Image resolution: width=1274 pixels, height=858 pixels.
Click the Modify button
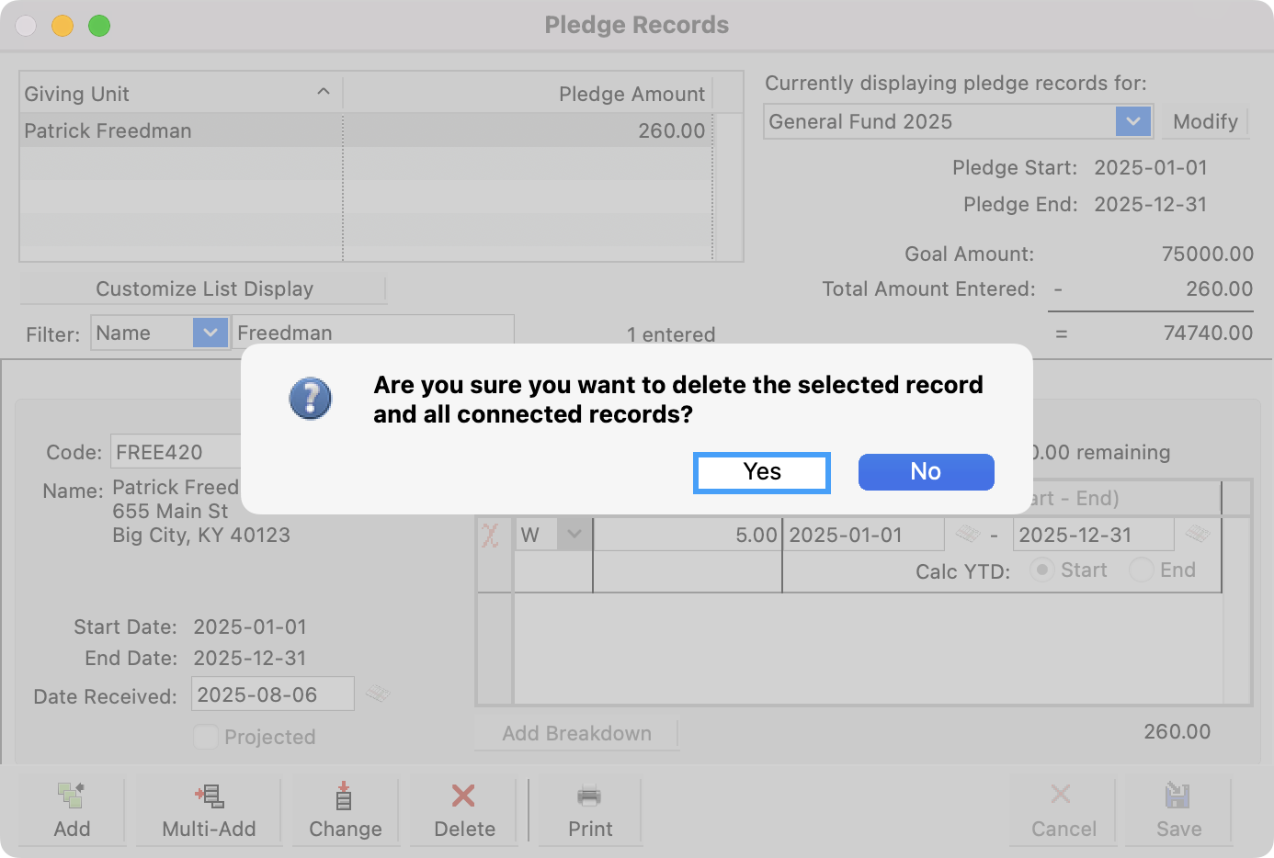(1204, 121)
